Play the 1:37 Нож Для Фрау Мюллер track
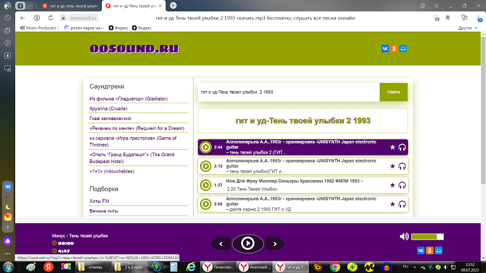This screenshot has width=486, height=273. [x=205, y=185]
